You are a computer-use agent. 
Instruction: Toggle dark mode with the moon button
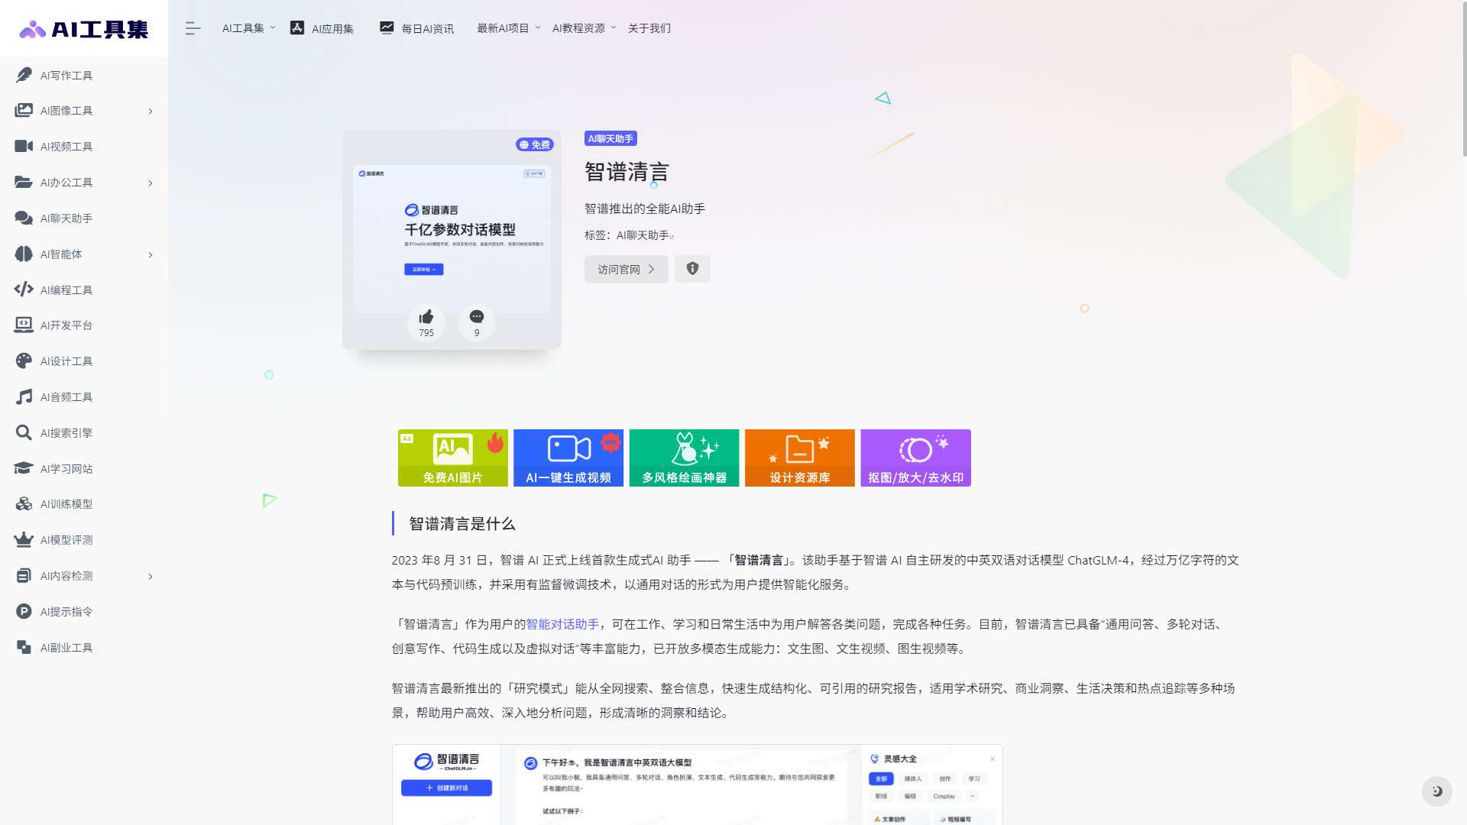1436,791
